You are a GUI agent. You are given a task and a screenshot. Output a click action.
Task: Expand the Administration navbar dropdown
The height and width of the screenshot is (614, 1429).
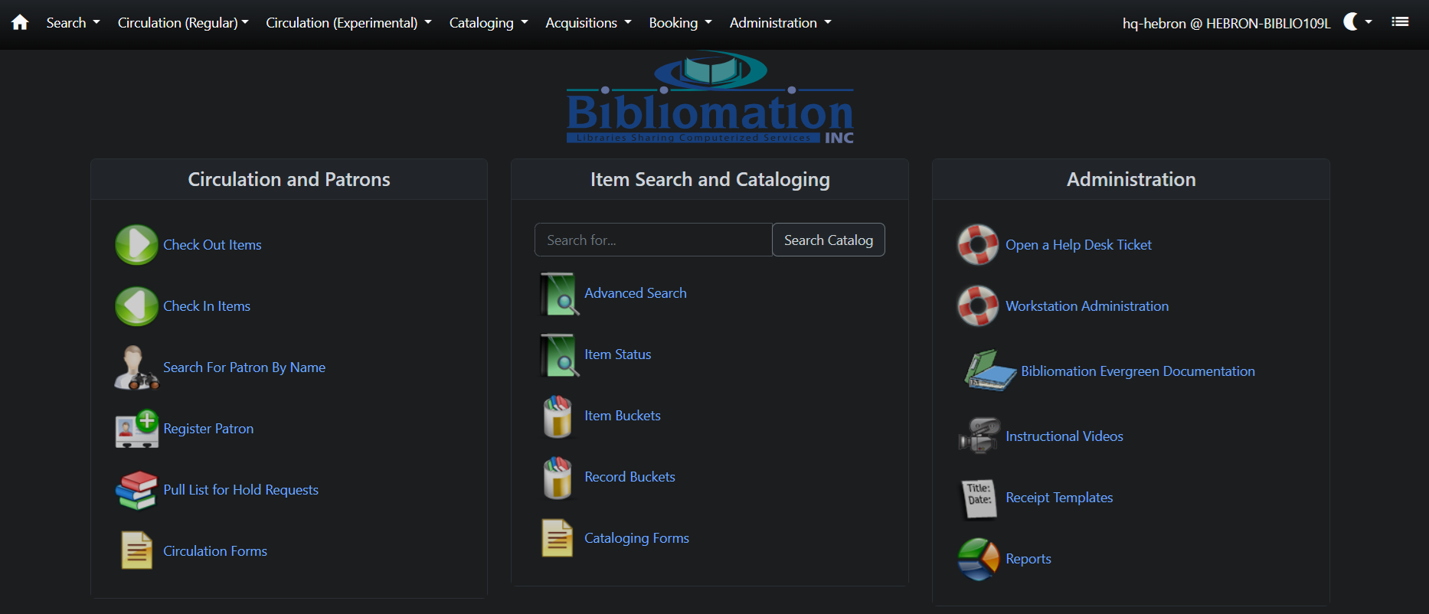[780, 23]
